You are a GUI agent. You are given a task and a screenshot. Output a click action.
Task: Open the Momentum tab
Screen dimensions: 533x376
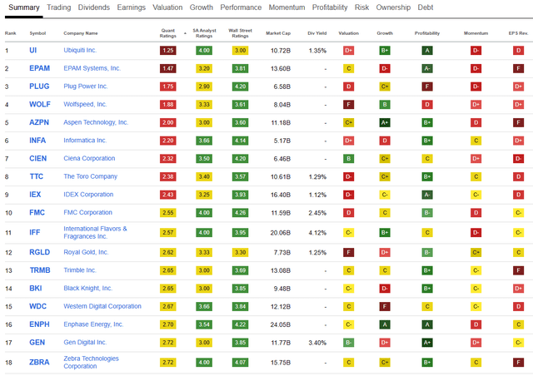[x=286, y=7]
